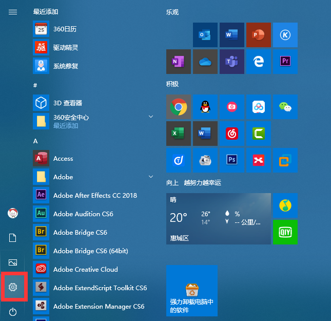
Task: Click the user account avatar
Action: (x=13, y=213)
